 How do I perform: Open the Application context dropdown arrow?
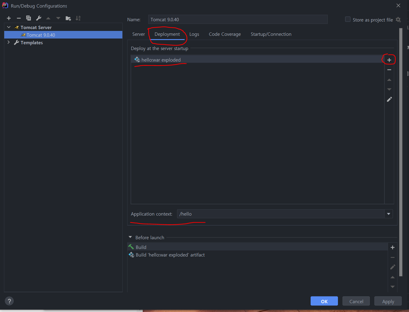[389, 214]
